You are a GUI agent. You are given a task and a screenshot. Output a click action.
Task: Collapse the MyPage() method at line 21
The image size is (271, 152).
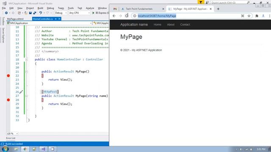[26, 71]
